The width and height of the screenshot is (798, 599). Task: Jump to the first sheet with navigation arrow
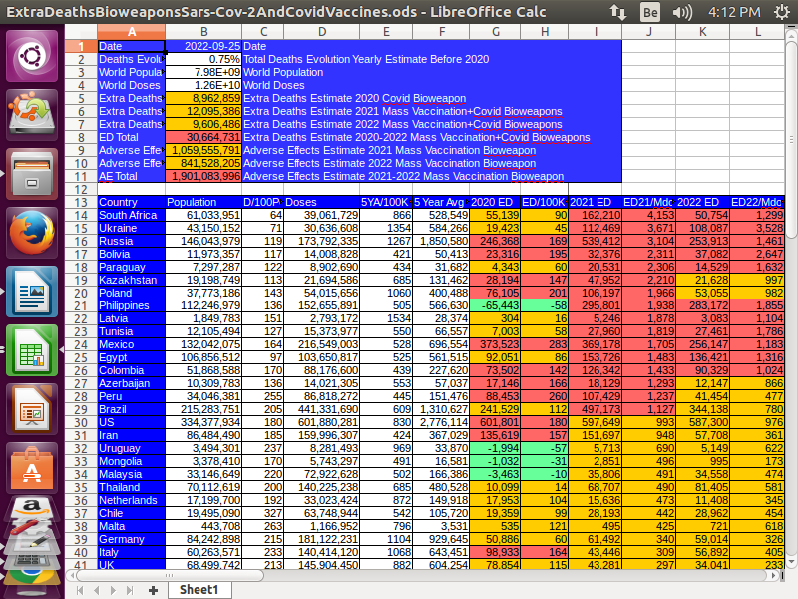click(78, 590)
